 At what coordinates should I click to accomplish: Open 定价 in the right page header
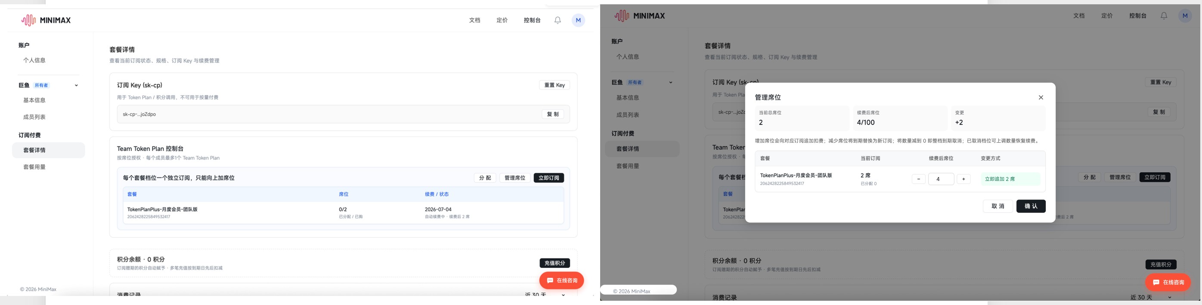[1107, 16]
